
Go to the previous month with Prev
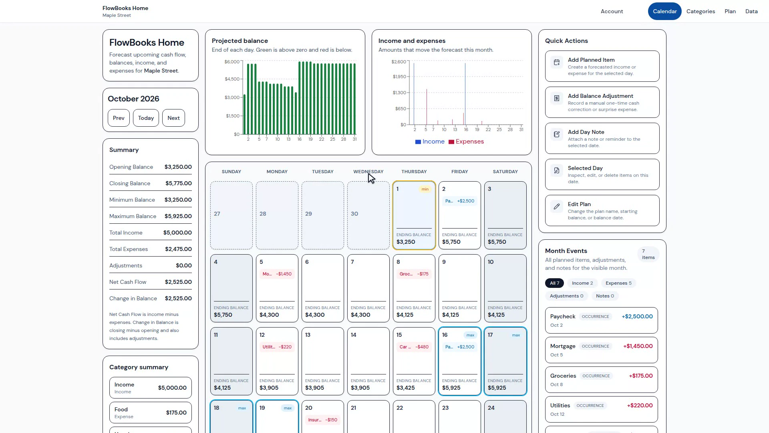(x=119, y=118)
